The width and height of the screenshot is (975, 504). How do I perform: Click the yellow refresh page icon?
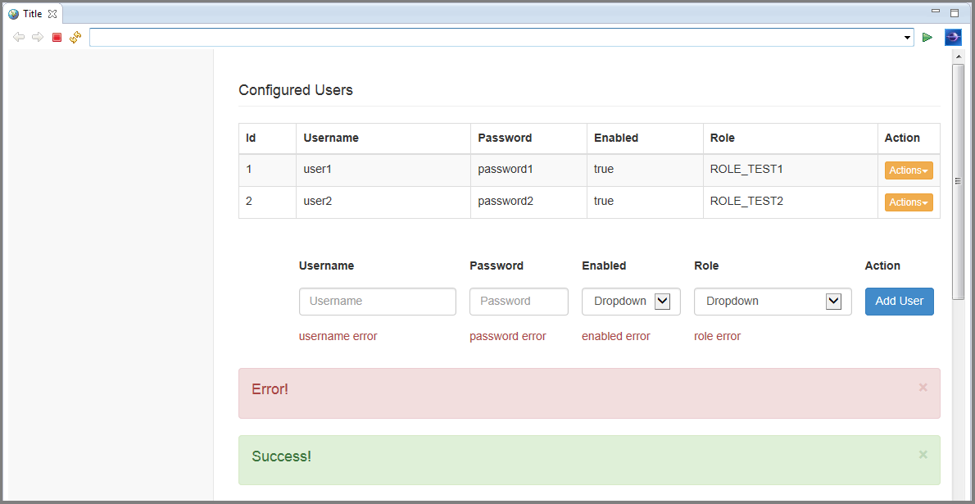coord(75,37)
